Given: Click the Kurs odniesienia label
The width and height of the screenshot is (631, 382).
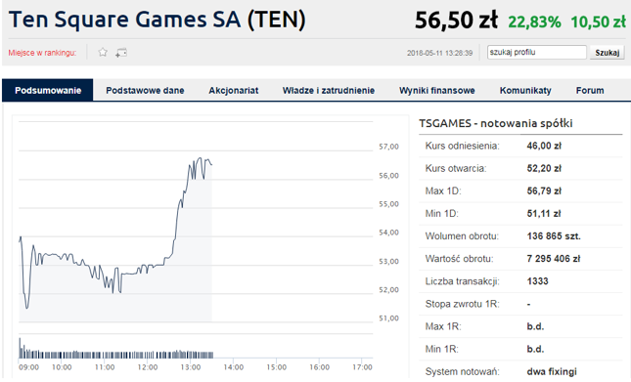Looking at the screenshot, I should coord(462,146).
